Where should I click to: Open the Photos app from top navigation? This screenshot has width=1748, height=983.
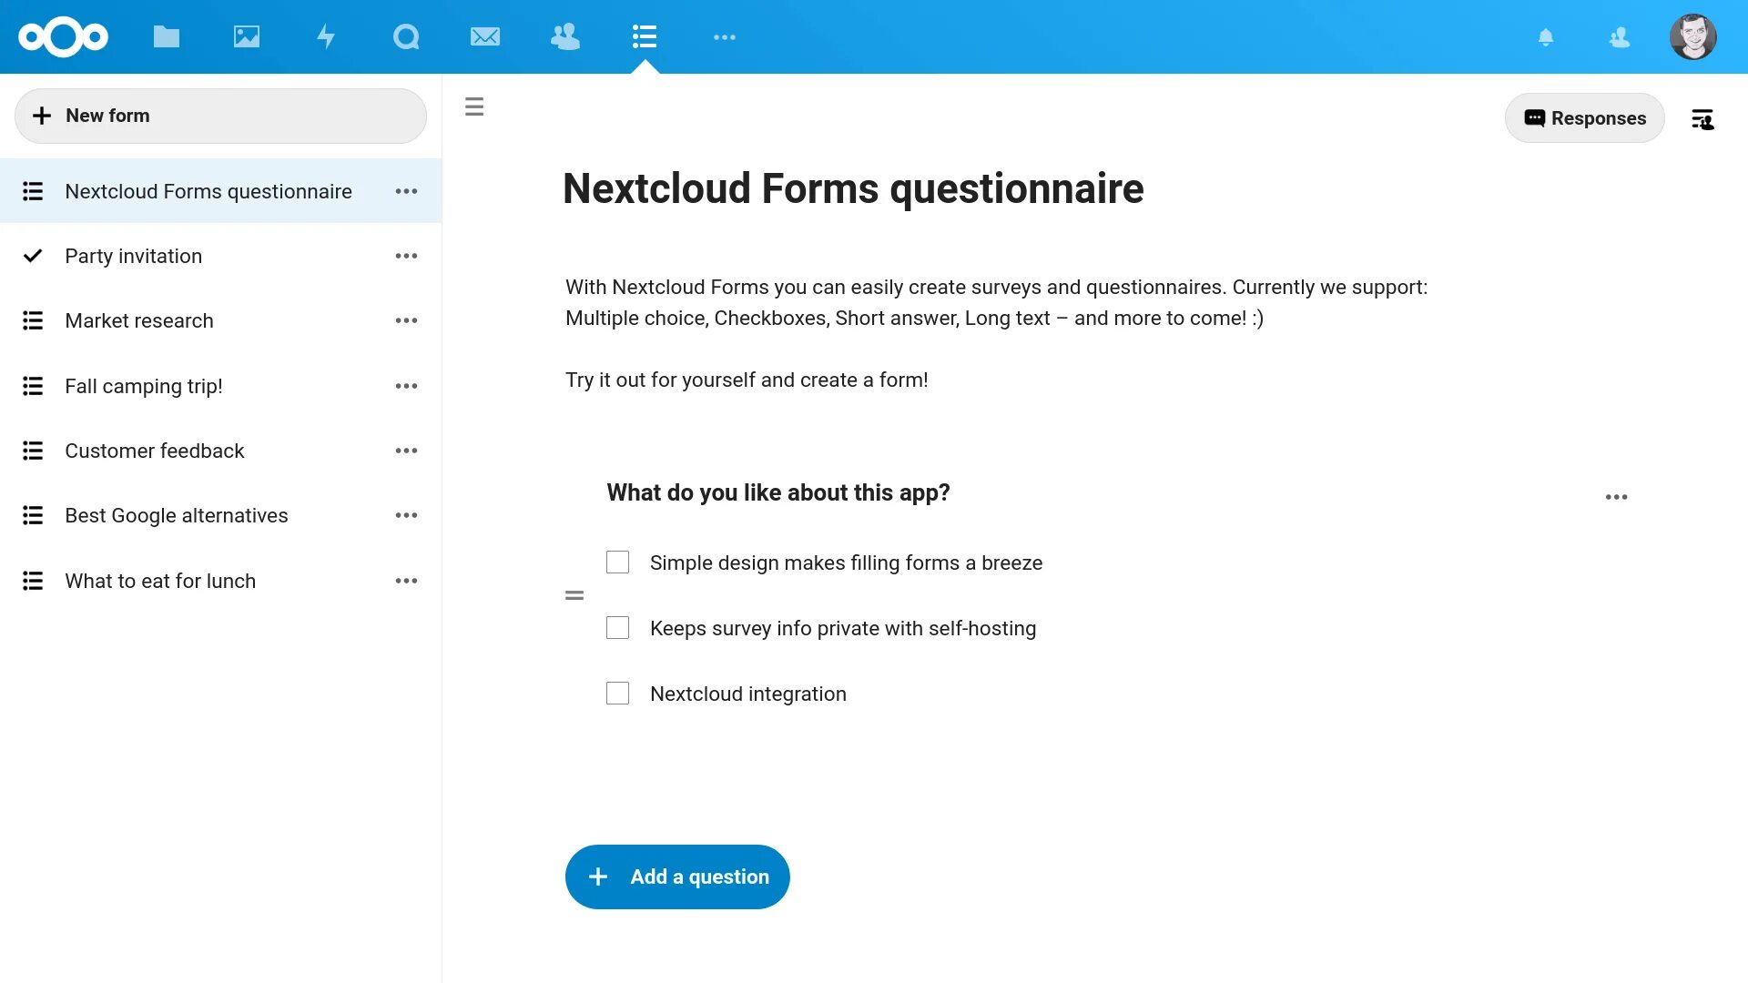(246, 36)
